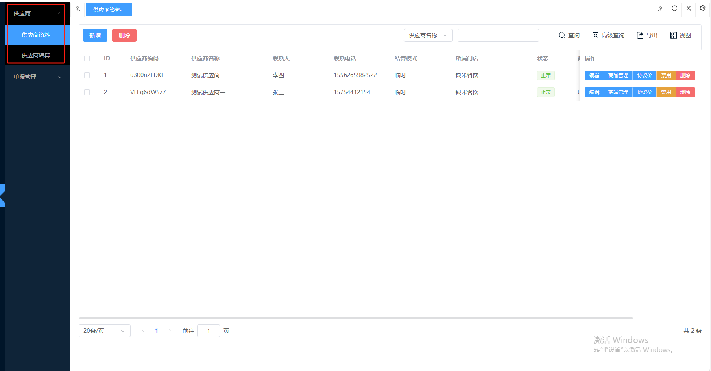This screenshot has width=711, height=371.
Task: Open the settings gear icon
Action: click(702, 9)
